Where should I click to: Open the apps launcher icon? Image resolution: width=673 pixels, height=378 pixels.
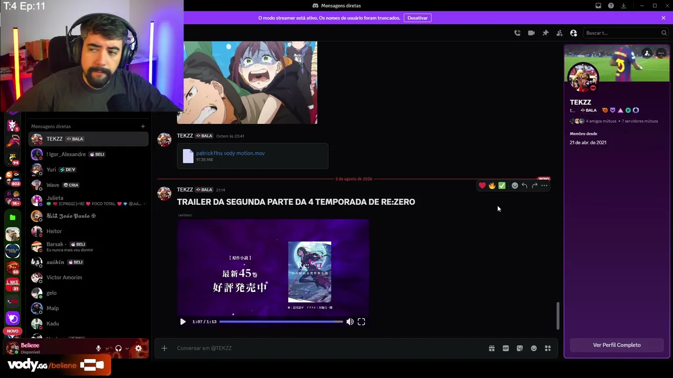548,348
